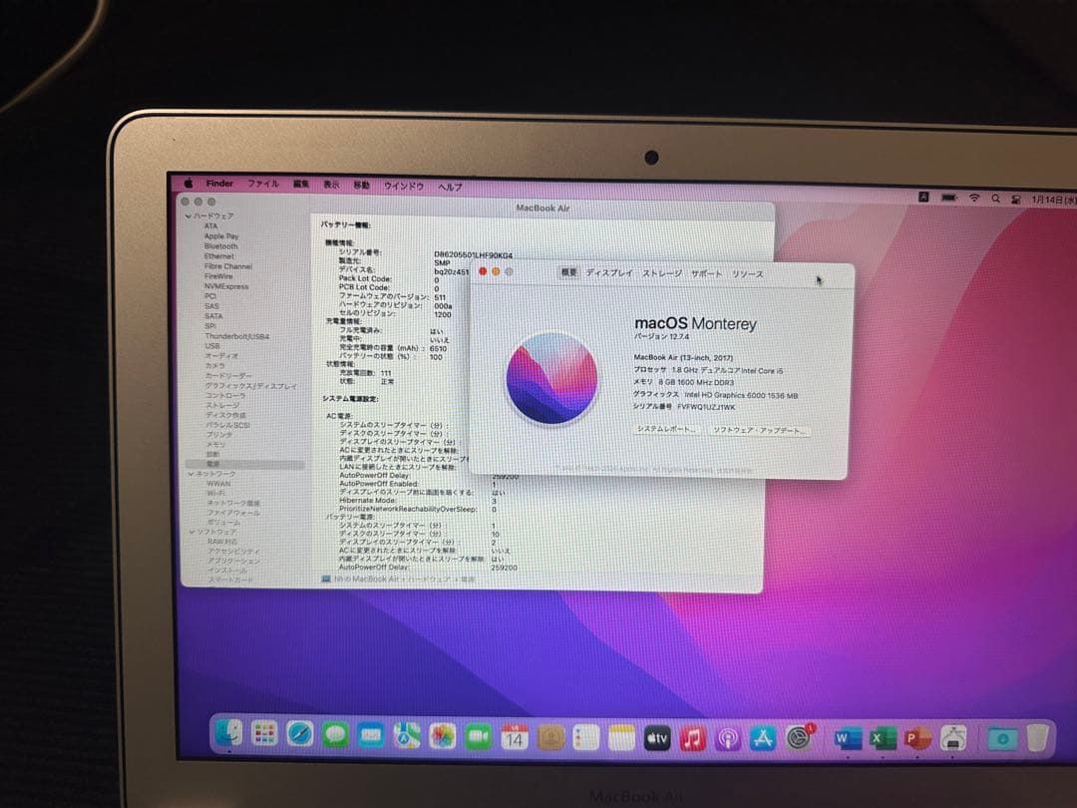Screen dimensions: 1077x808
Task: Open System Preferences from the Dock
Action: (798, 738)
